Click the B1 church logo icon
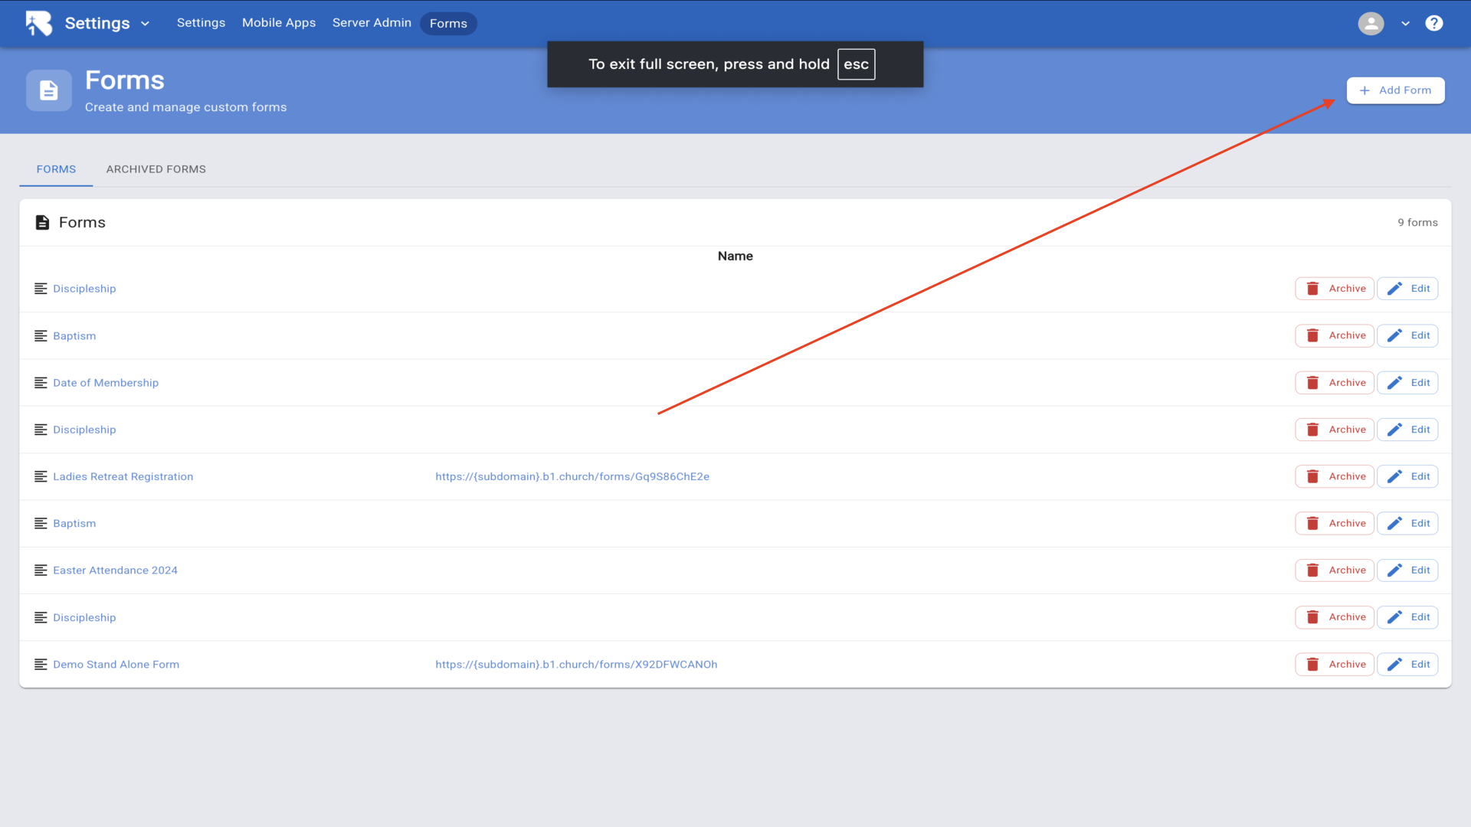This screenshot has height=827, width=1471. [x=38, y=23]
